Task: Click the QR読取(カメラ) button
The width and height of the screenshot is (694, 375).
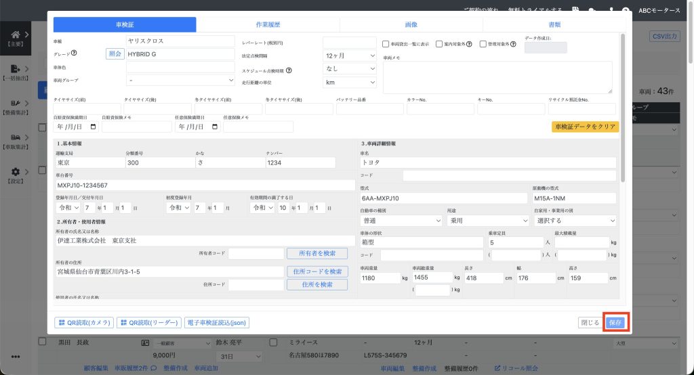Action: tap(84, 323)
